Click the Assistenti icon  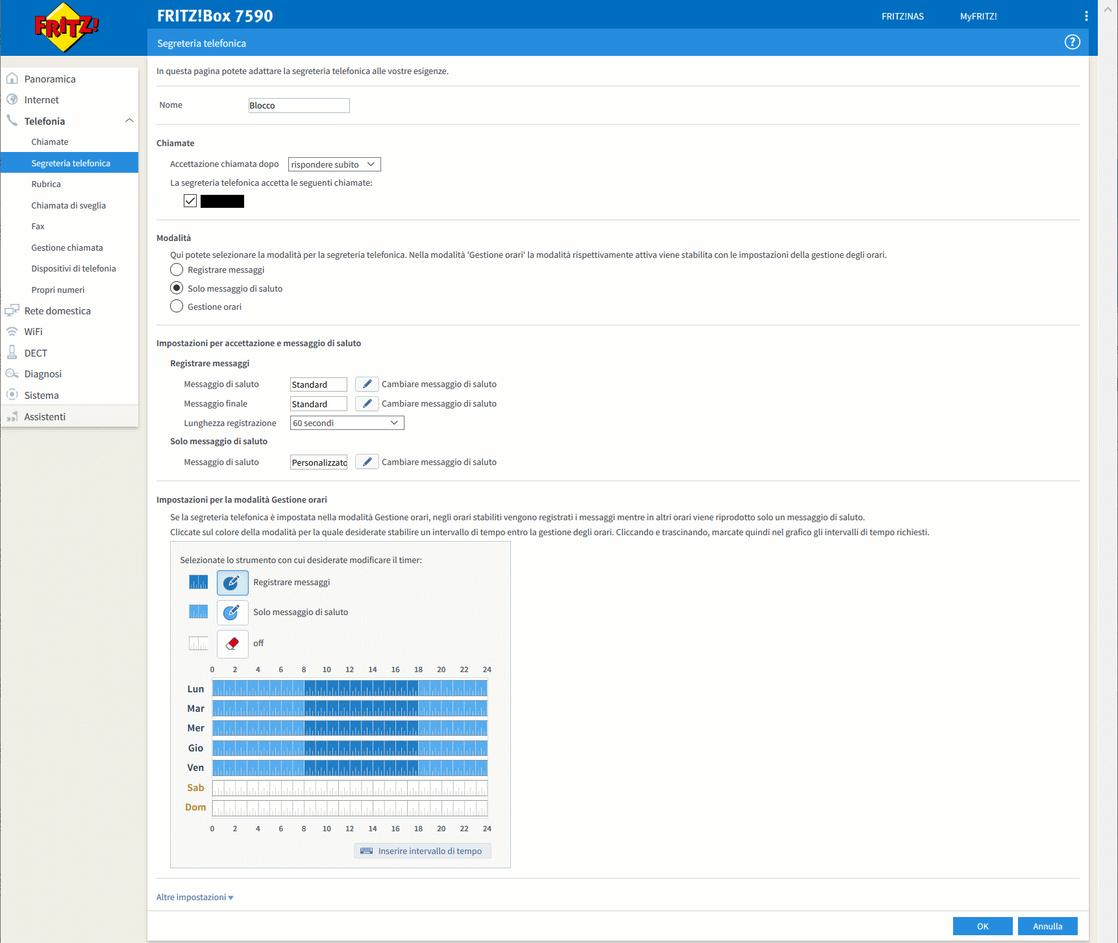(12, 416)
